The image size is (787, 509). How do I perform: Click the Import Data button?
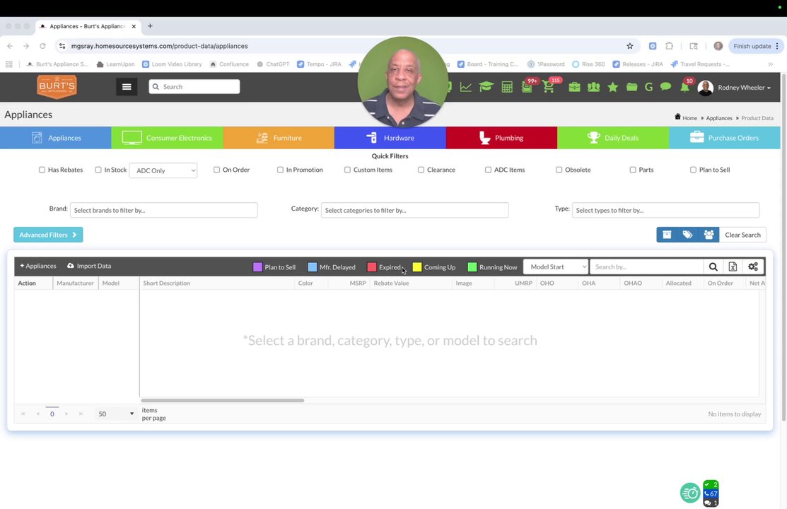point(89,266)
